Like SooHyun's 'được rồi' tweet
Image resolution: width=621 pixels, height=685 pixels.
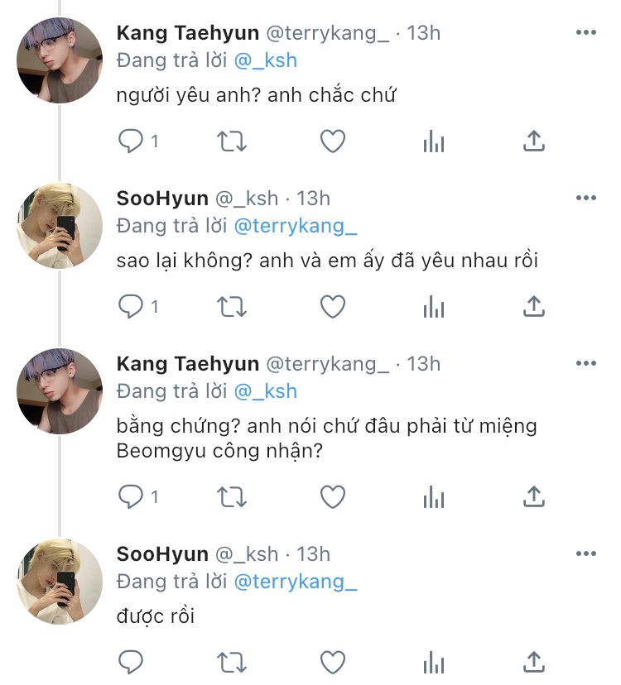333,663
